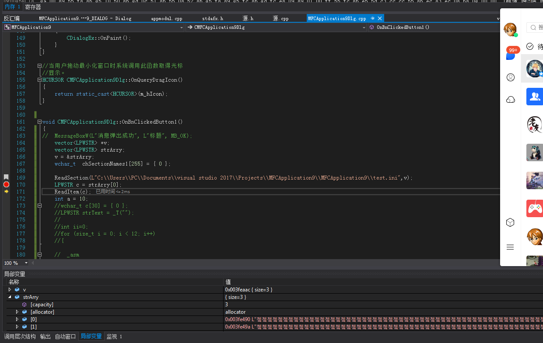Open the 监视 1 bottom tab
Viewport: 543px width, 343px height.
pos(114,336)
